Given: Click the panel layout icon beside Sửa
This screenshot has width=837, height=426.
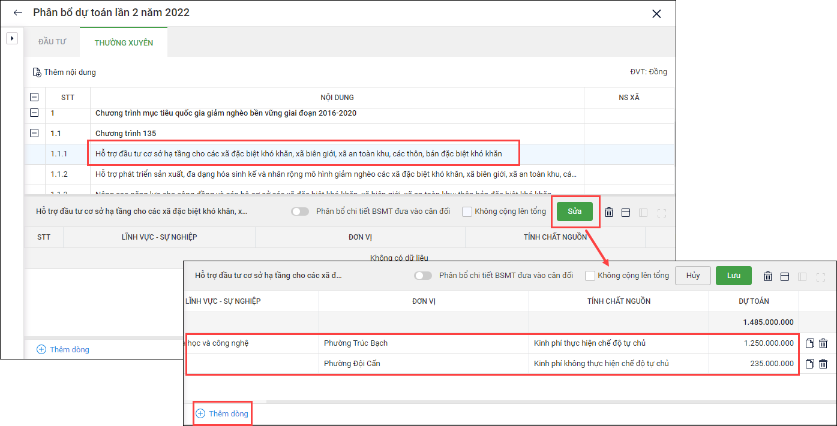Looking at the screenshot, I should 626,212.
